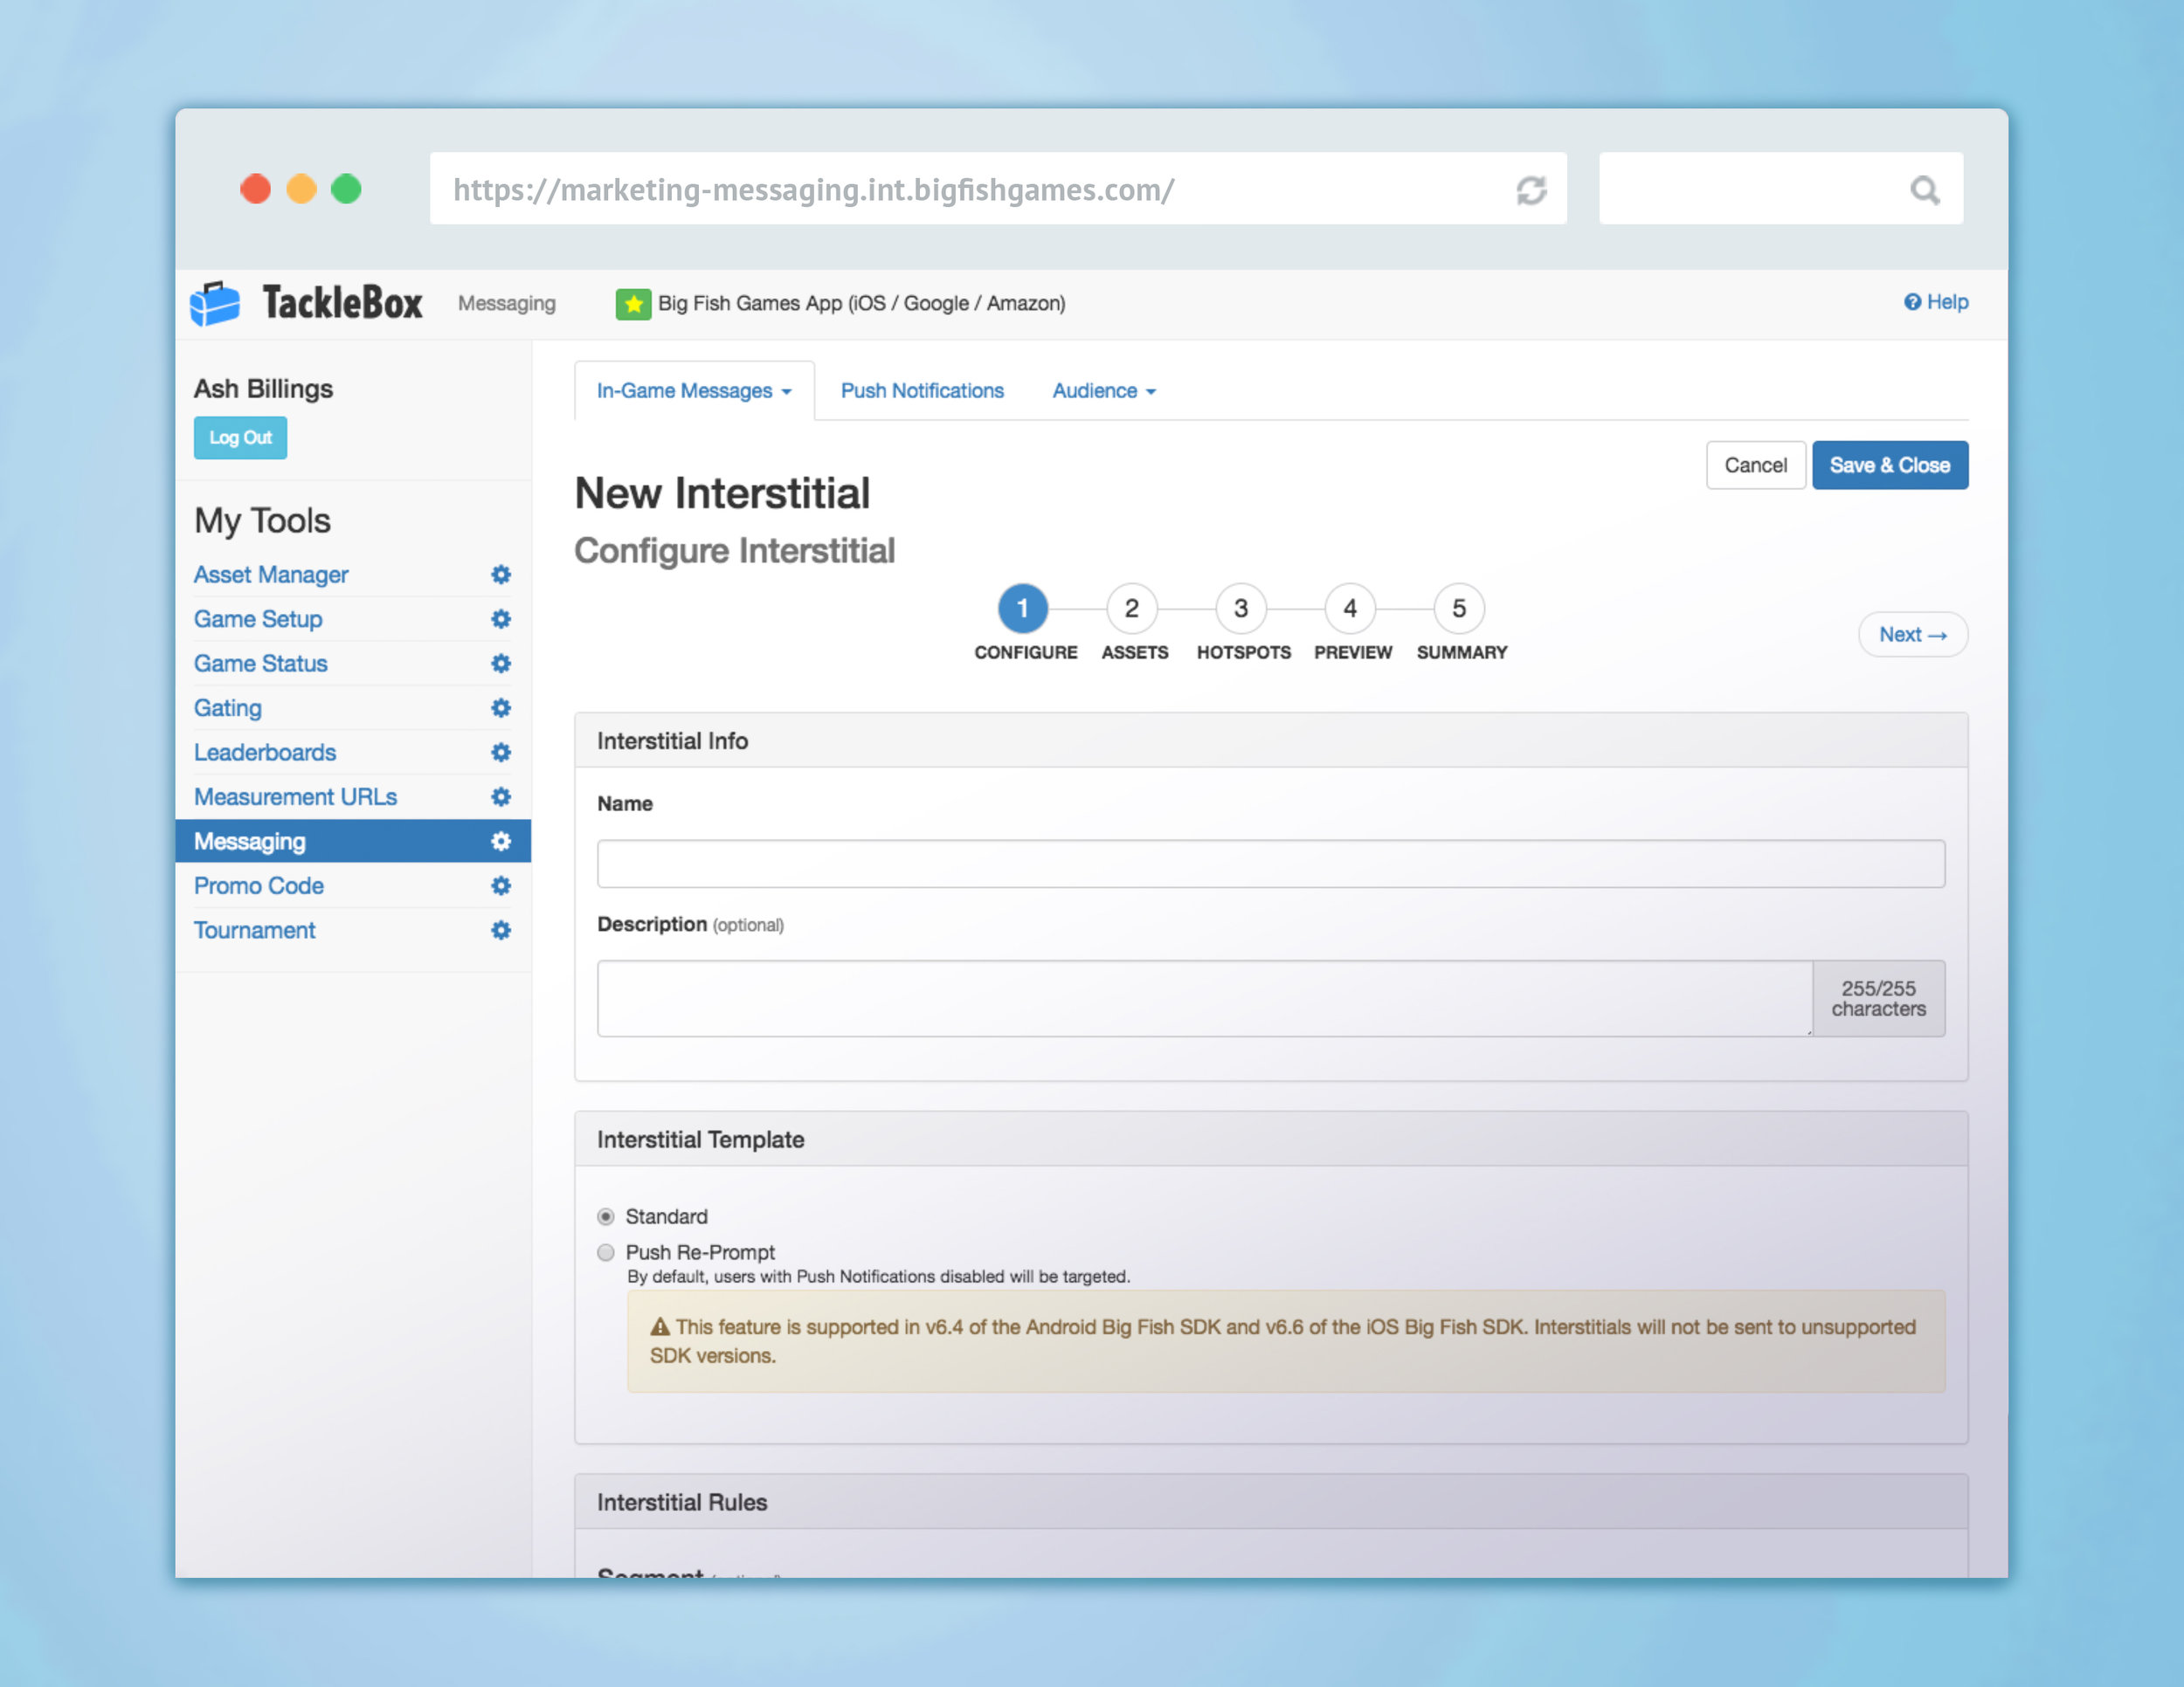Click the gear icon beside Gating
Viewport: 2184px width, 1687px height.
501,707
